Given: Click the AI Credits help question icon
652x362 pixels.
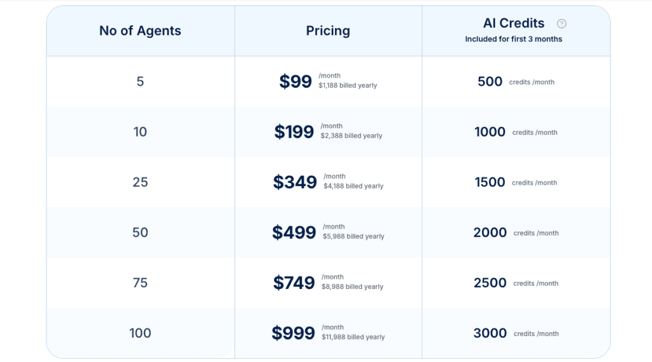Looking at the screenshot, I should click(562, 23).
